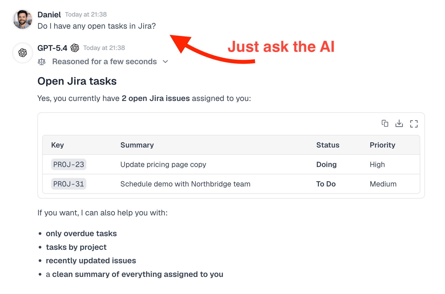Choose 'tasks by project' option
The height and width of the screenshot is (294, 445).
click(76, 247)
